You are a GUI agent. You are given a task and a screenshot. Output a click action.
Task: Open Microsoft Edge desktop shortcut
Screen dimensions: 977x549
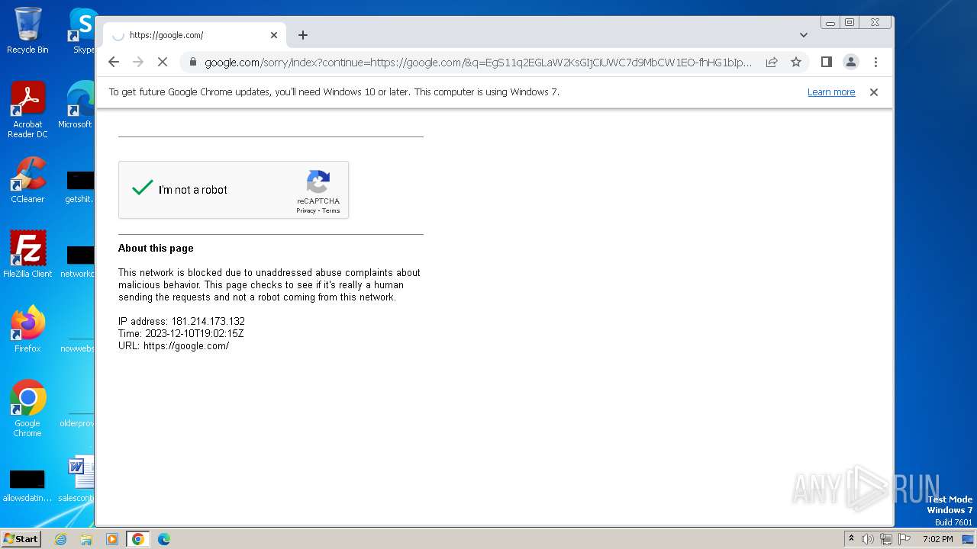click(x=77, y=105)
